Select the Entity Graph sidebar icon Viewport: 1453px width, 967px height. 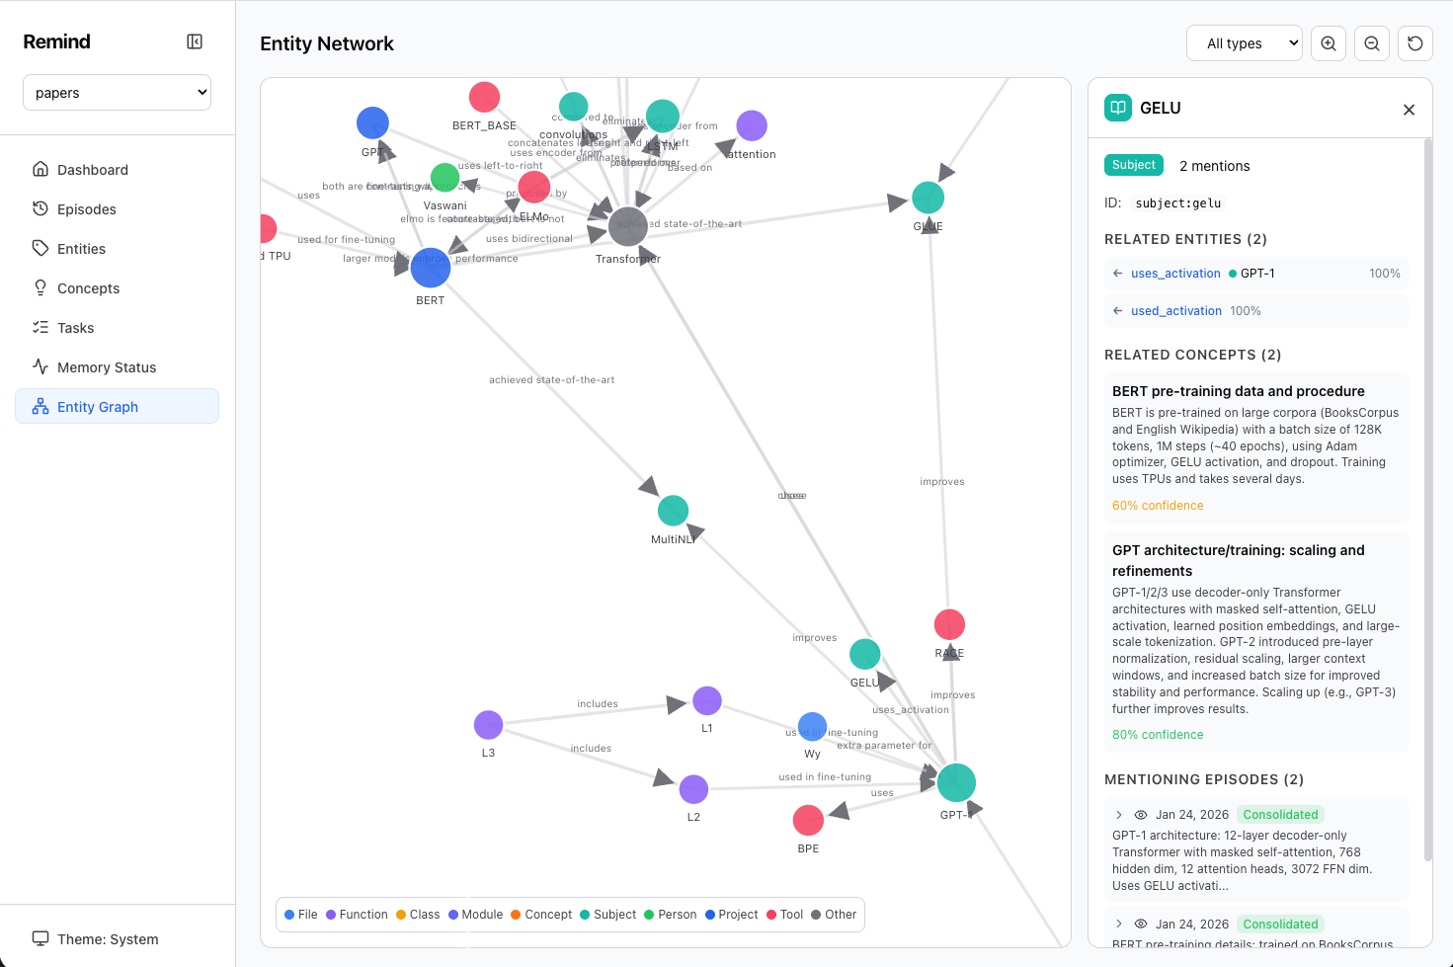[41, 406]
